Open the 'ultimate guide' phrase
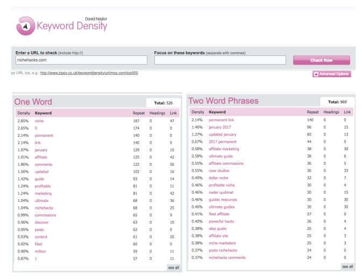The image size is (362, 280). 221,156
